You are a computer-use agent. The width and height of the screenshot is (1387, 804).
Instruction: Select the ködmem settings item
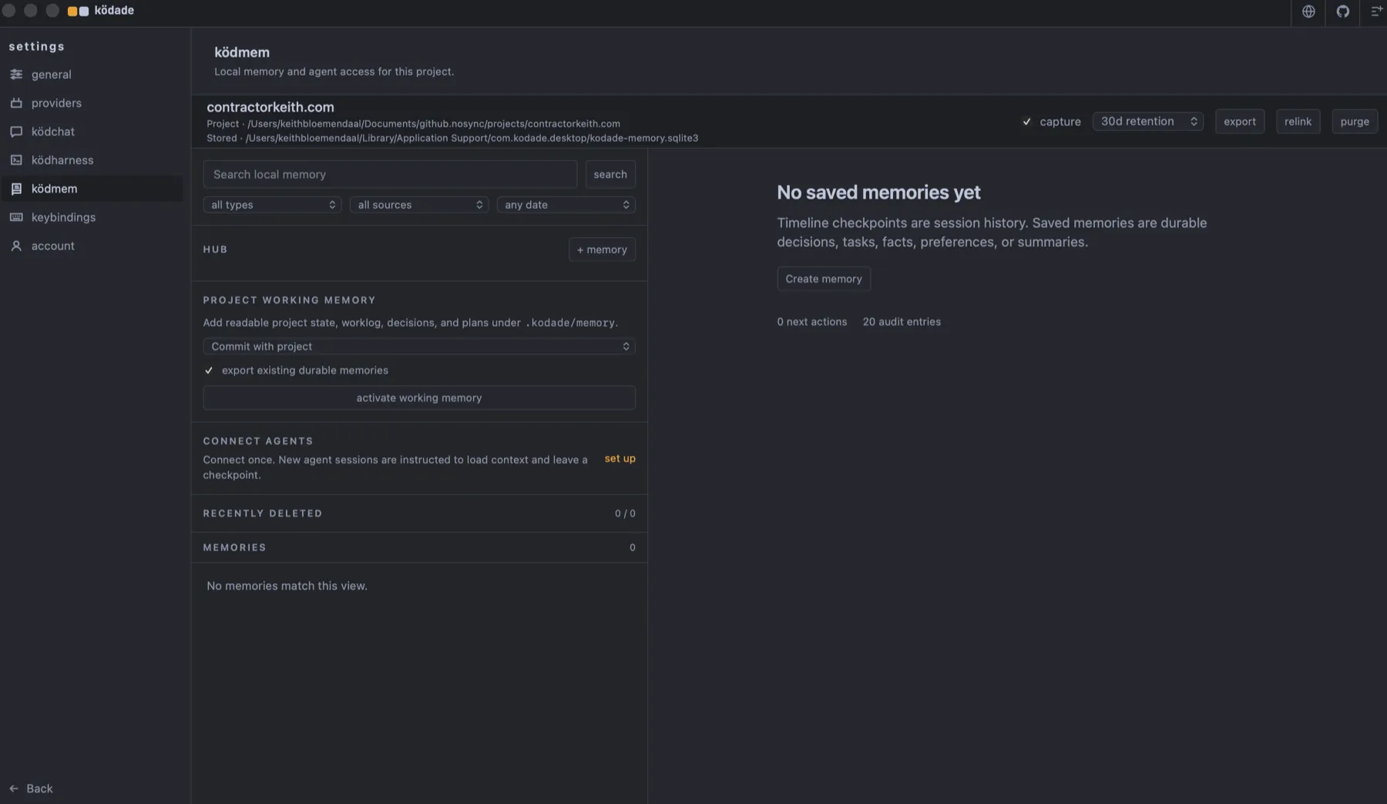point(92,189)
